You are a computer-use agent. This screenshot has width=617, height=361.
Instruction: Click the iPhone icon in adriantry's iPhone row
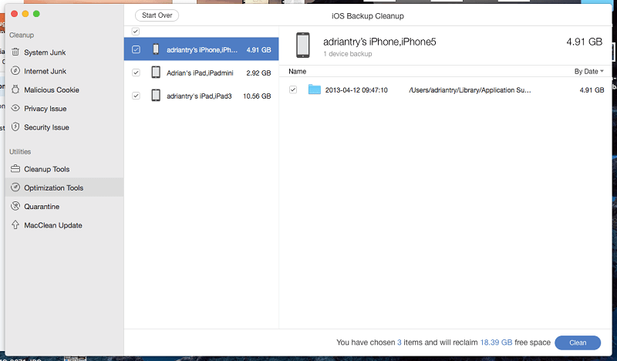tap(156, 49)
